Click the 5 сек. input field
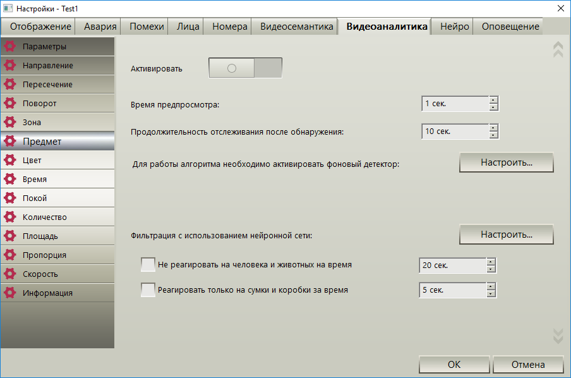 [453, 290]
